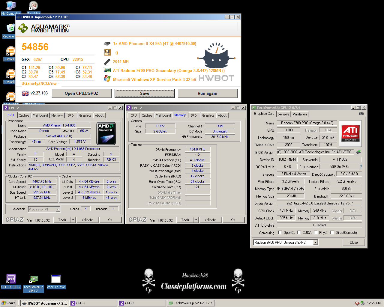Switch to HWBOT Aquamark taskbar item
This screenshot has height=307, width=384.
click(44, 303)
